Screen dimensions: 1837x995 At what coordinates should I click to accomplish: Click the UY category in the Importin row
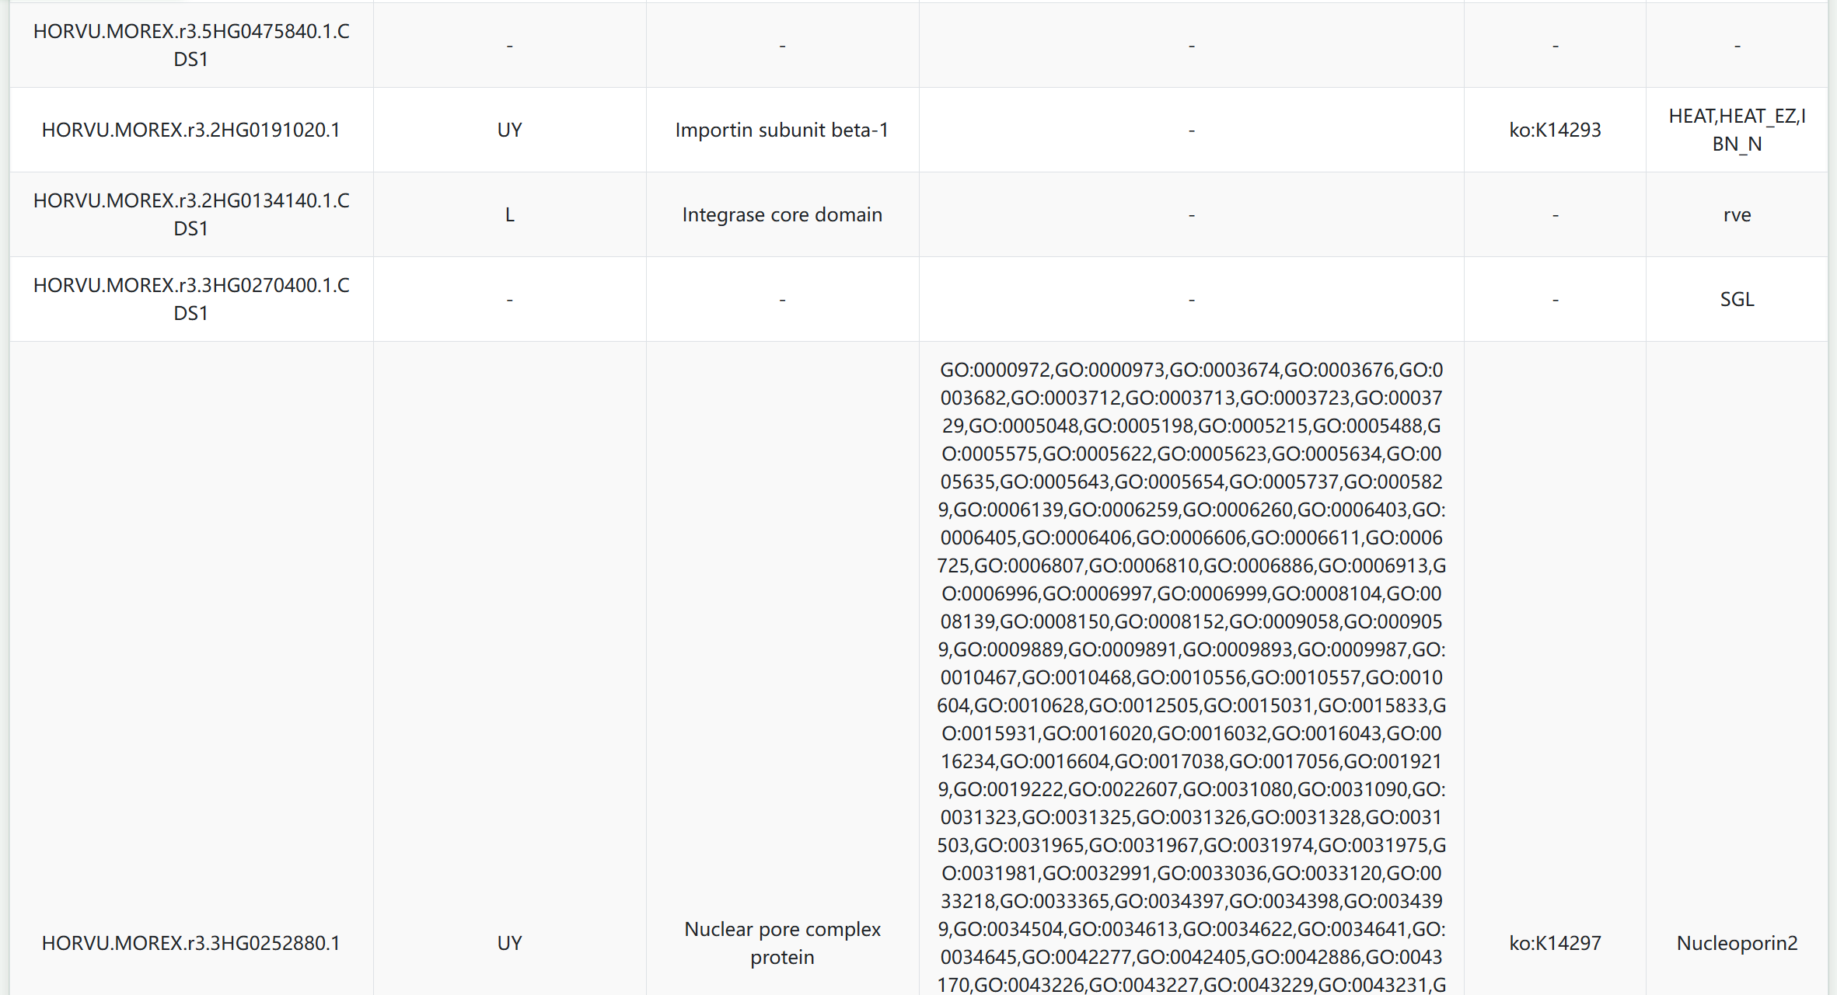click(510, 130)
